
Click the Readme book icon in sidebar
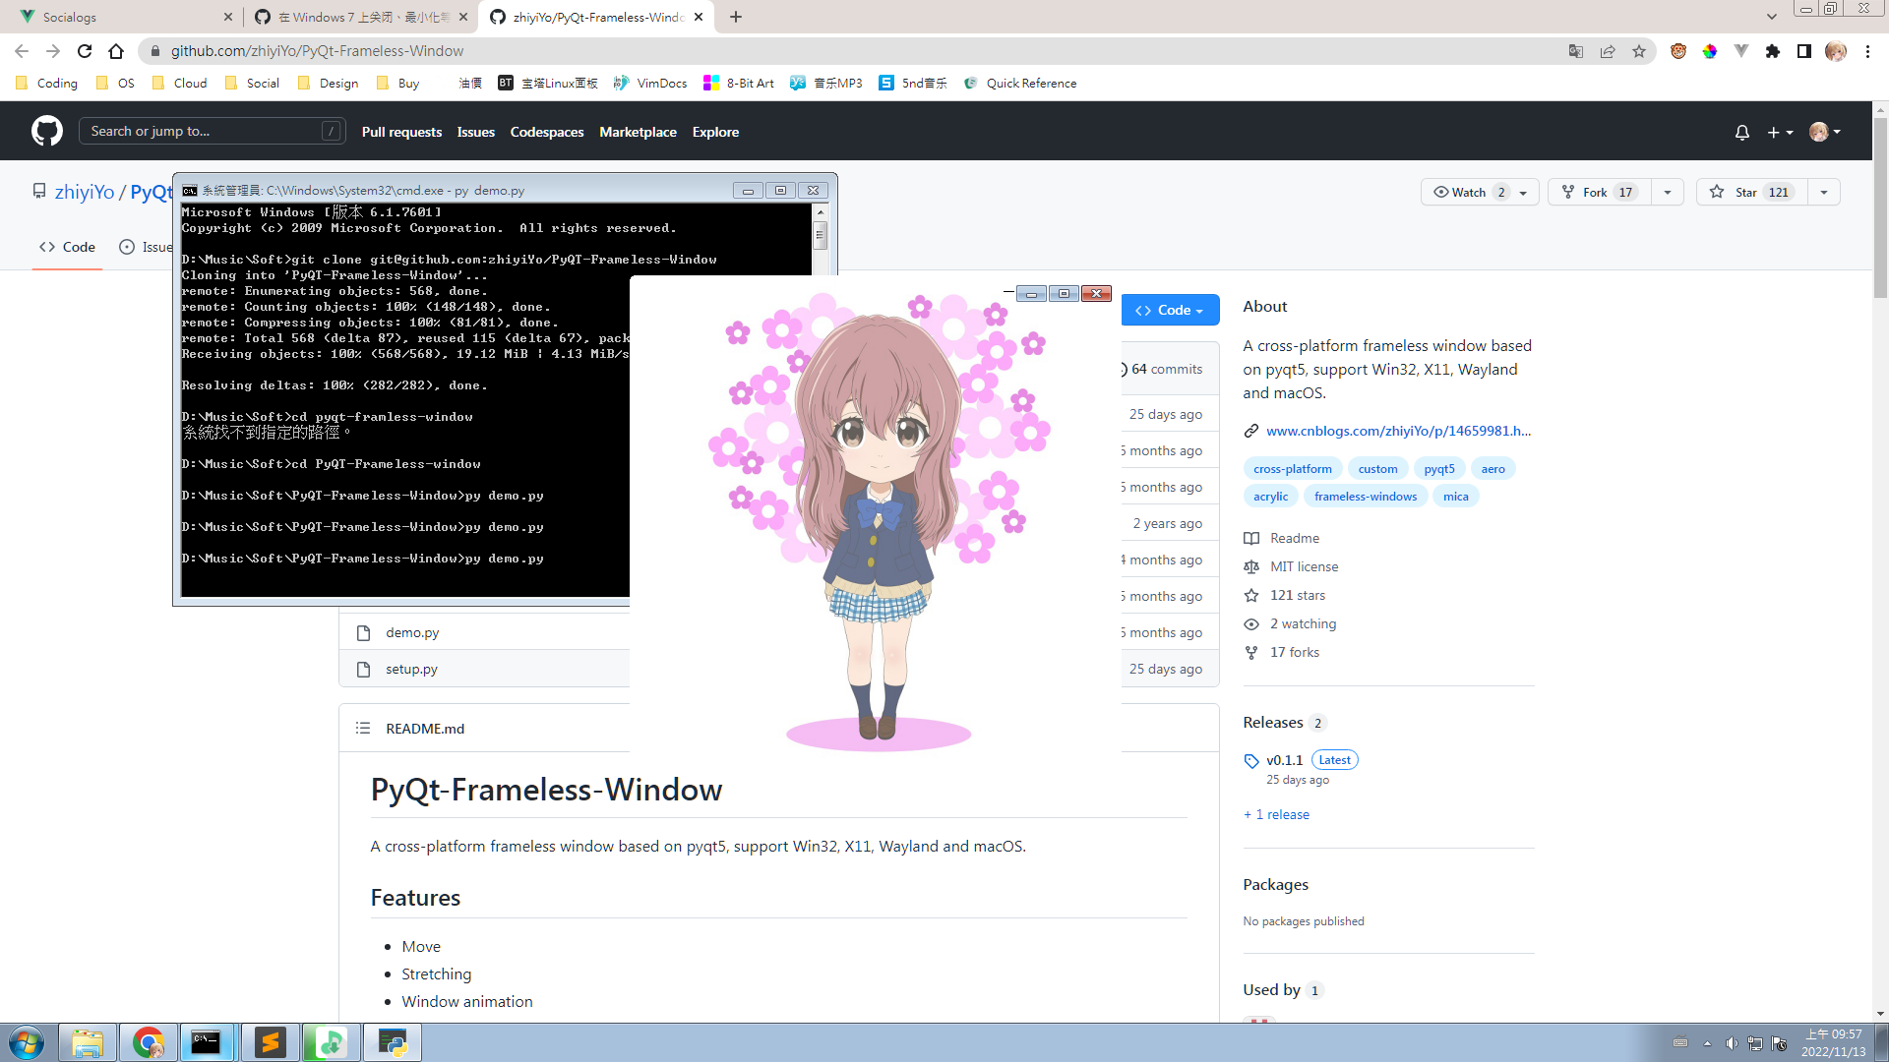[1251, 538]
